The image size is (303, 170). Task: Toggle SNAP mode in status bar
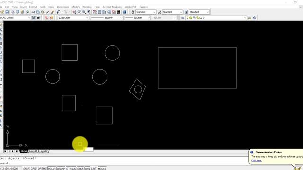pyautogui.click(x=26, y=169)
